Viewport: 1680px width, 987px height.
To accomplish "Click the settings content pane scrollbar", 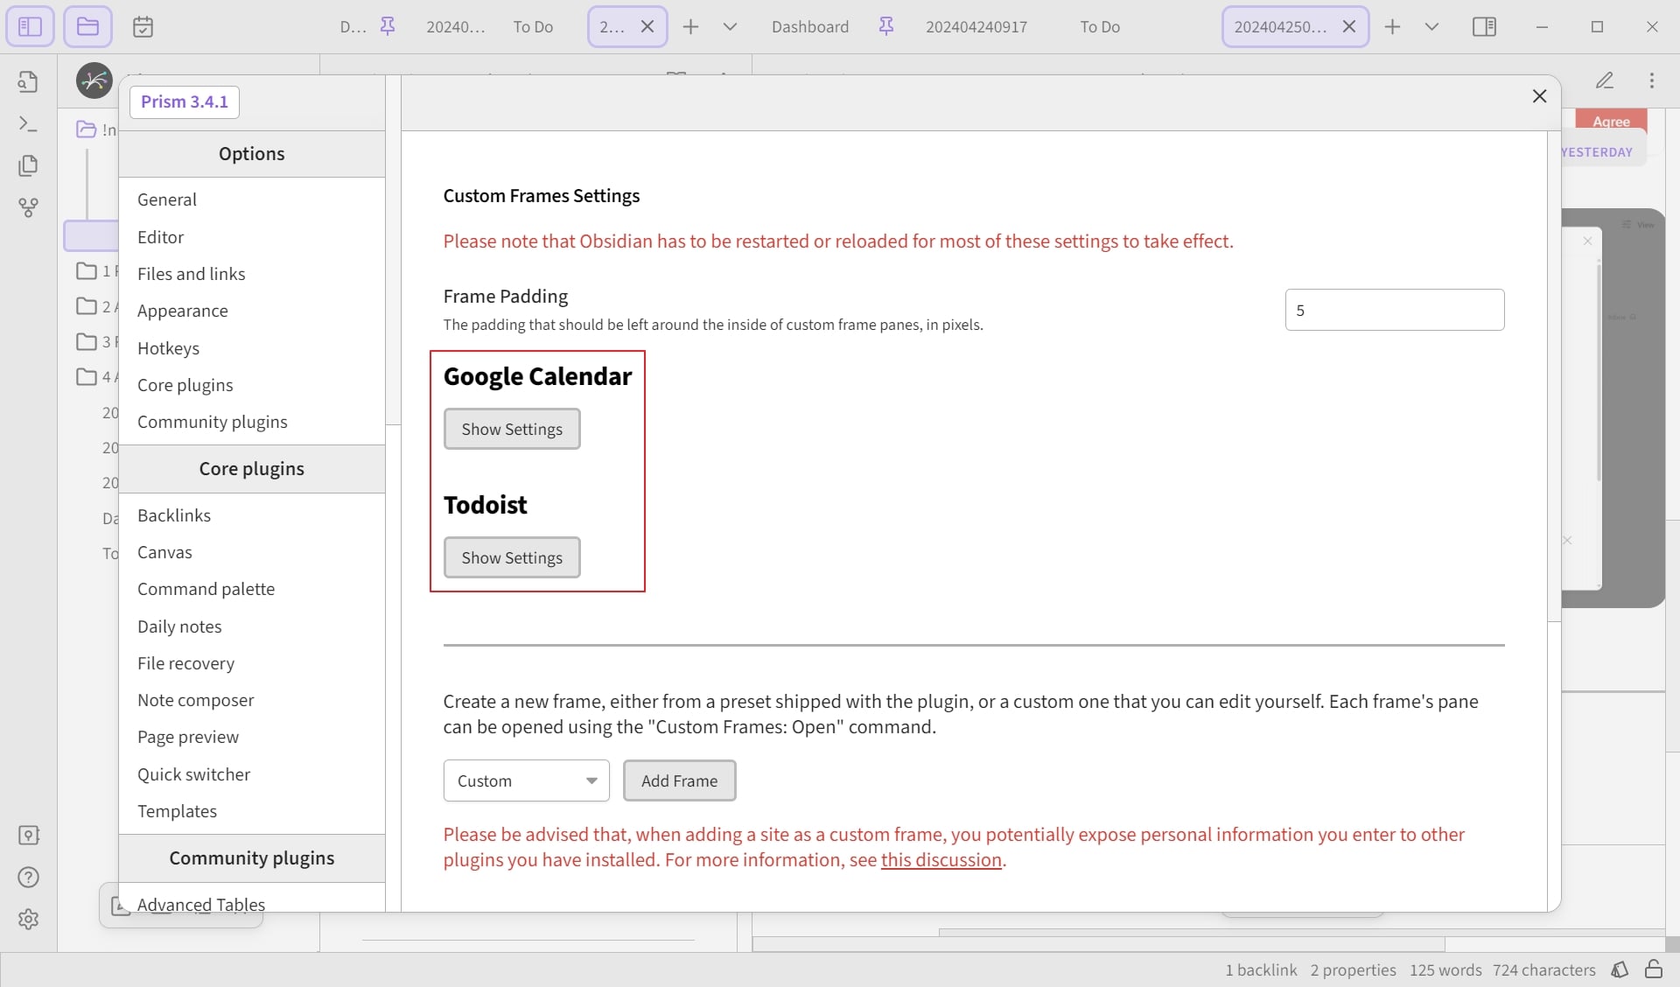I will tap(1554, 376).
